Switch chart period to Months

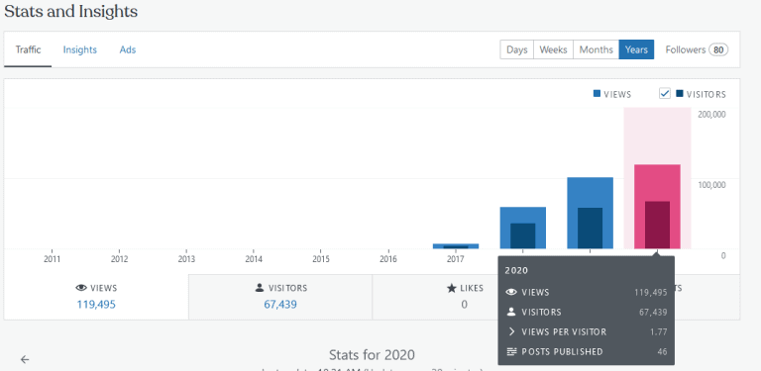tap(596, 49)
